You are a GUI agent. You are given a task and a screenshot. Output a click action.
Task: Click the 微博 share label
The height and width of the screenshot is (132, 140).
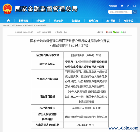(110, 32)
